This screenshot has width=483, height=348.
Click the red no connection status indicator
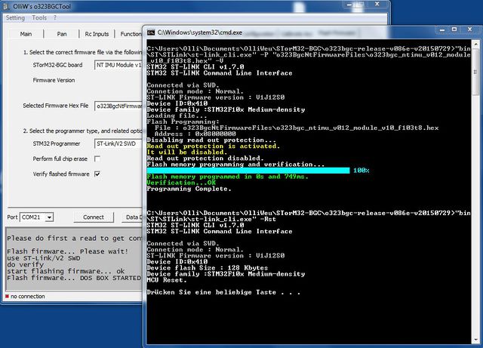[x=6, y=296]
